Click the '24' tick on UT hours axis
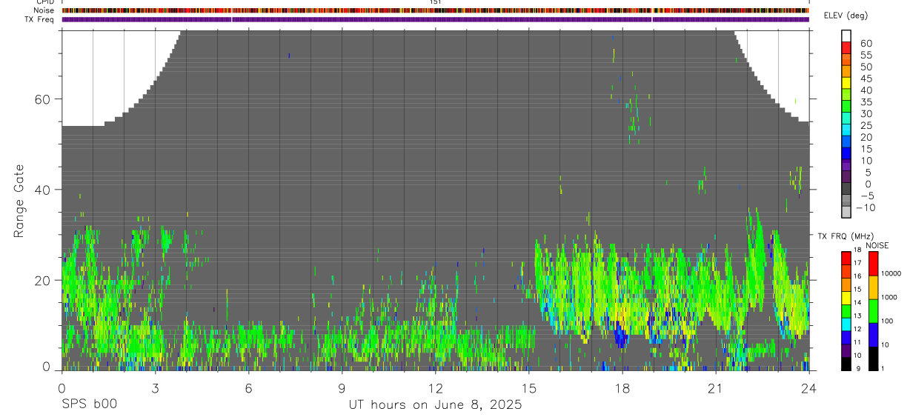The width and height of the screenshot is (910, 420). (809, 388)
